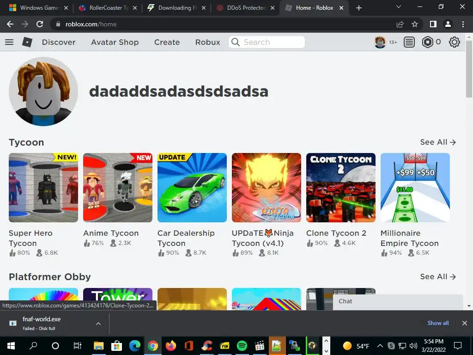The image size is (473, 355).
Task: Toggle the browser side panel
Action: (x=433, y=24)
